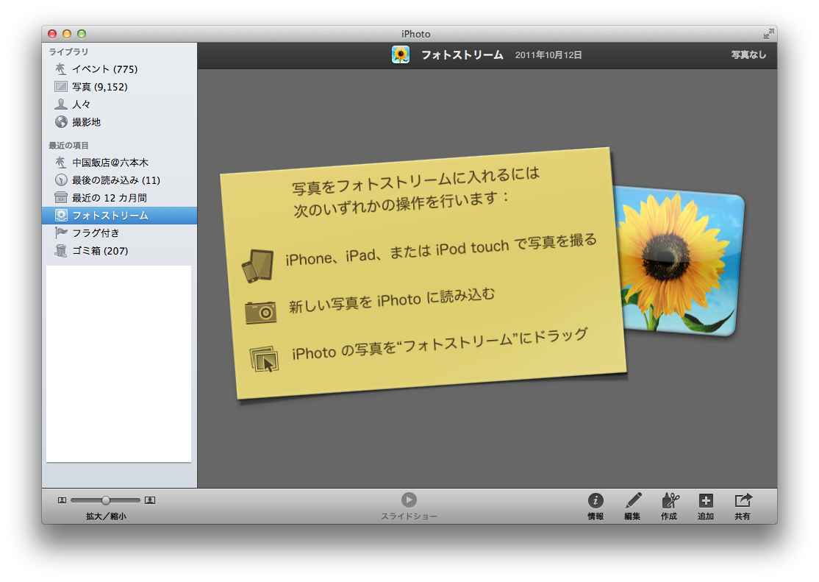Click the sunflower icon in the header
819x582 pixels.
(401, 54)
